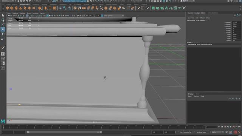The image size is (242, 136).
Task: Create a polygon sphere from the shelf
Action: click(x=8, y=8)
